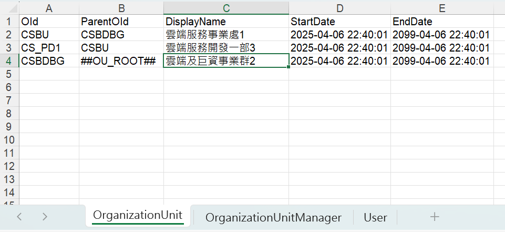Click the select all corner button

[x=9, y=8]
